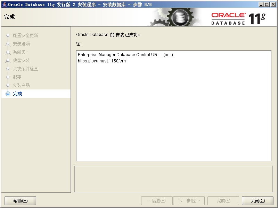Select the 配置安全更新 step

pos(25,35)
